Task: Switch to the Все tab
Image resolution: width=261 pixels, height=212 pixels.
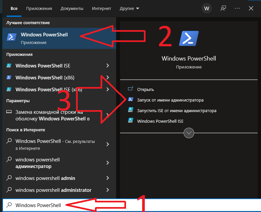Action: click(x=14, y=9)
